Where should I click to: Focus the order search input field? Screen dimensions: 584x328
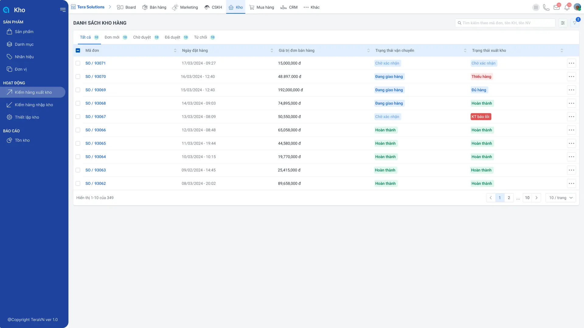(x=505, y=23)
